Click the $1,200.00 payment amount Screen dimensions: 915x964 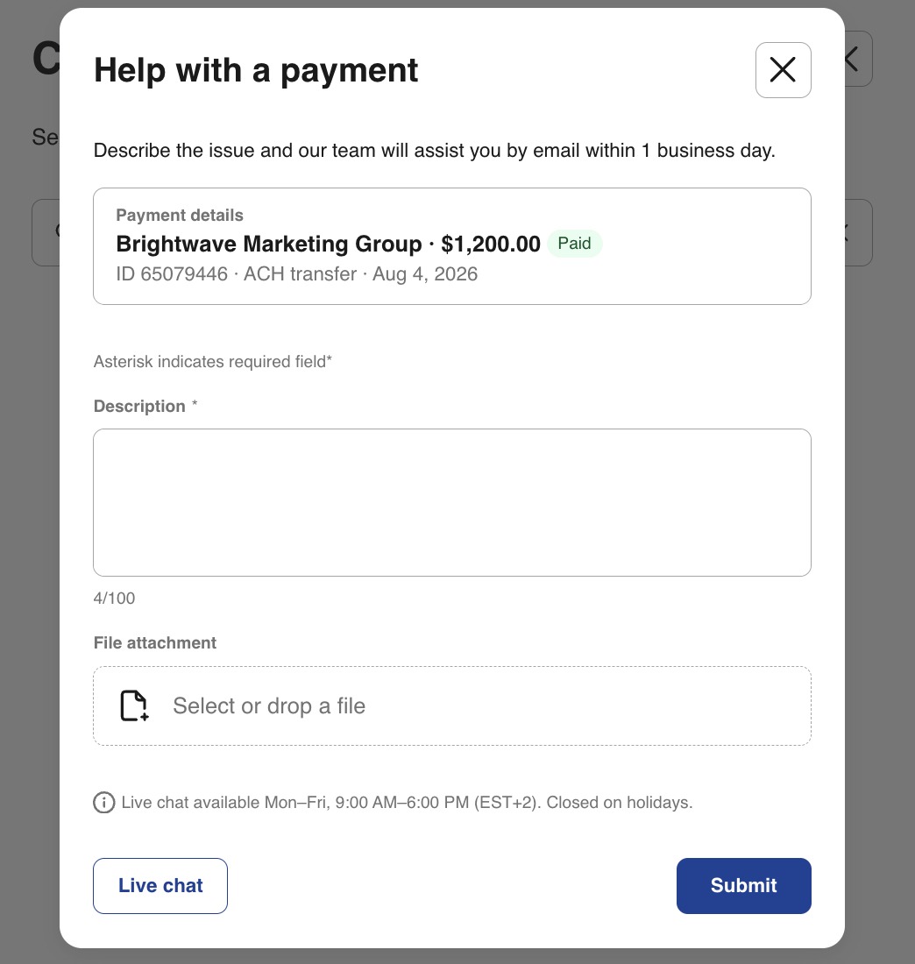(x=491, y=245)
